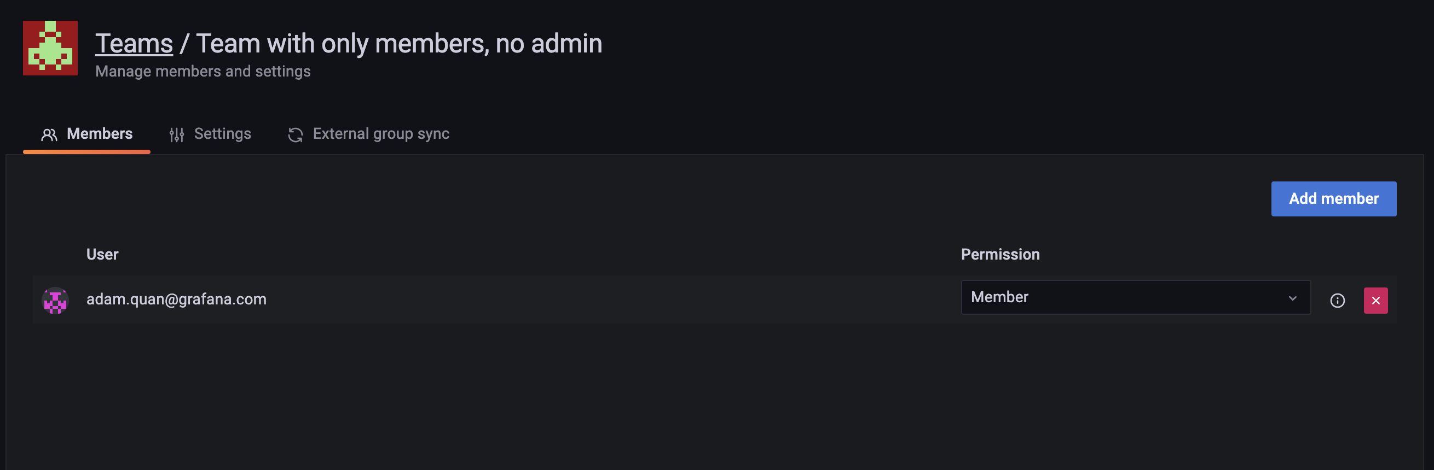Image resolution: width=1434 pixels, height=470 pixels.
Task: Remove adam.quan using the red X icon
Action: point(1376,300)
